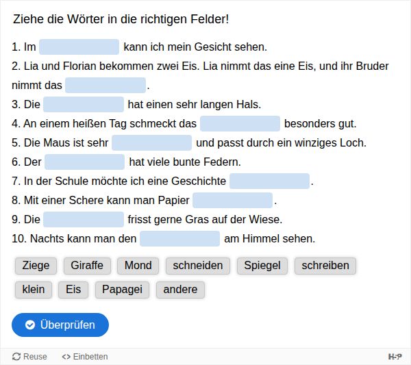Select the word chip schreiben

point(325,266)
